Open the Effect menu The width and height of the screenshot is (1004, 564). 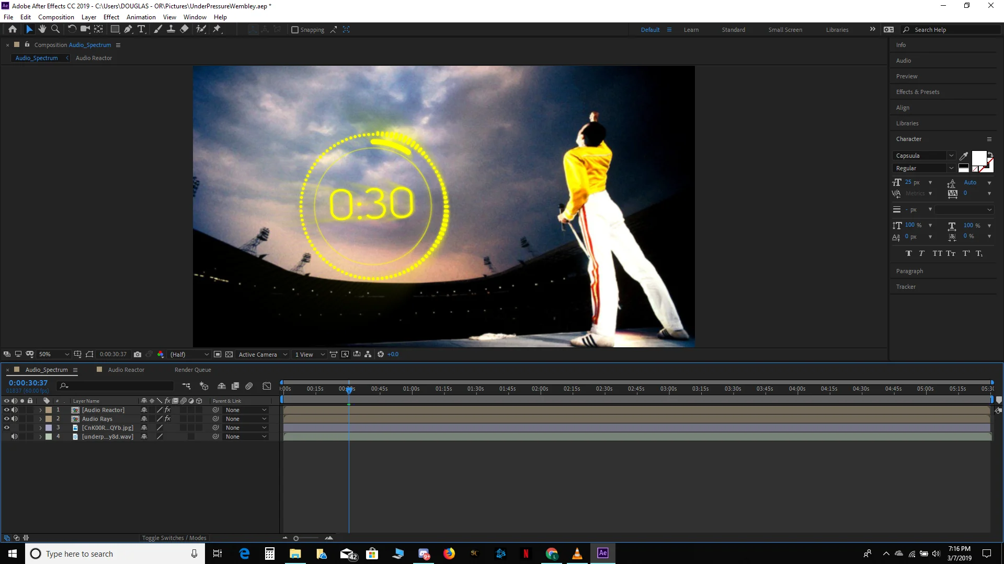pos(111,17)
